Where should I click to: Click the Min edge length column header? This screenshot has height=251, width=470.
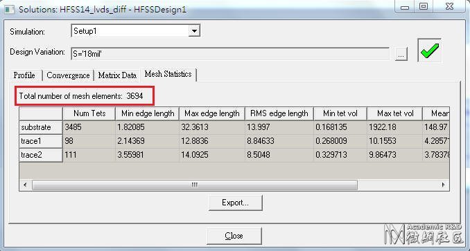147,113
